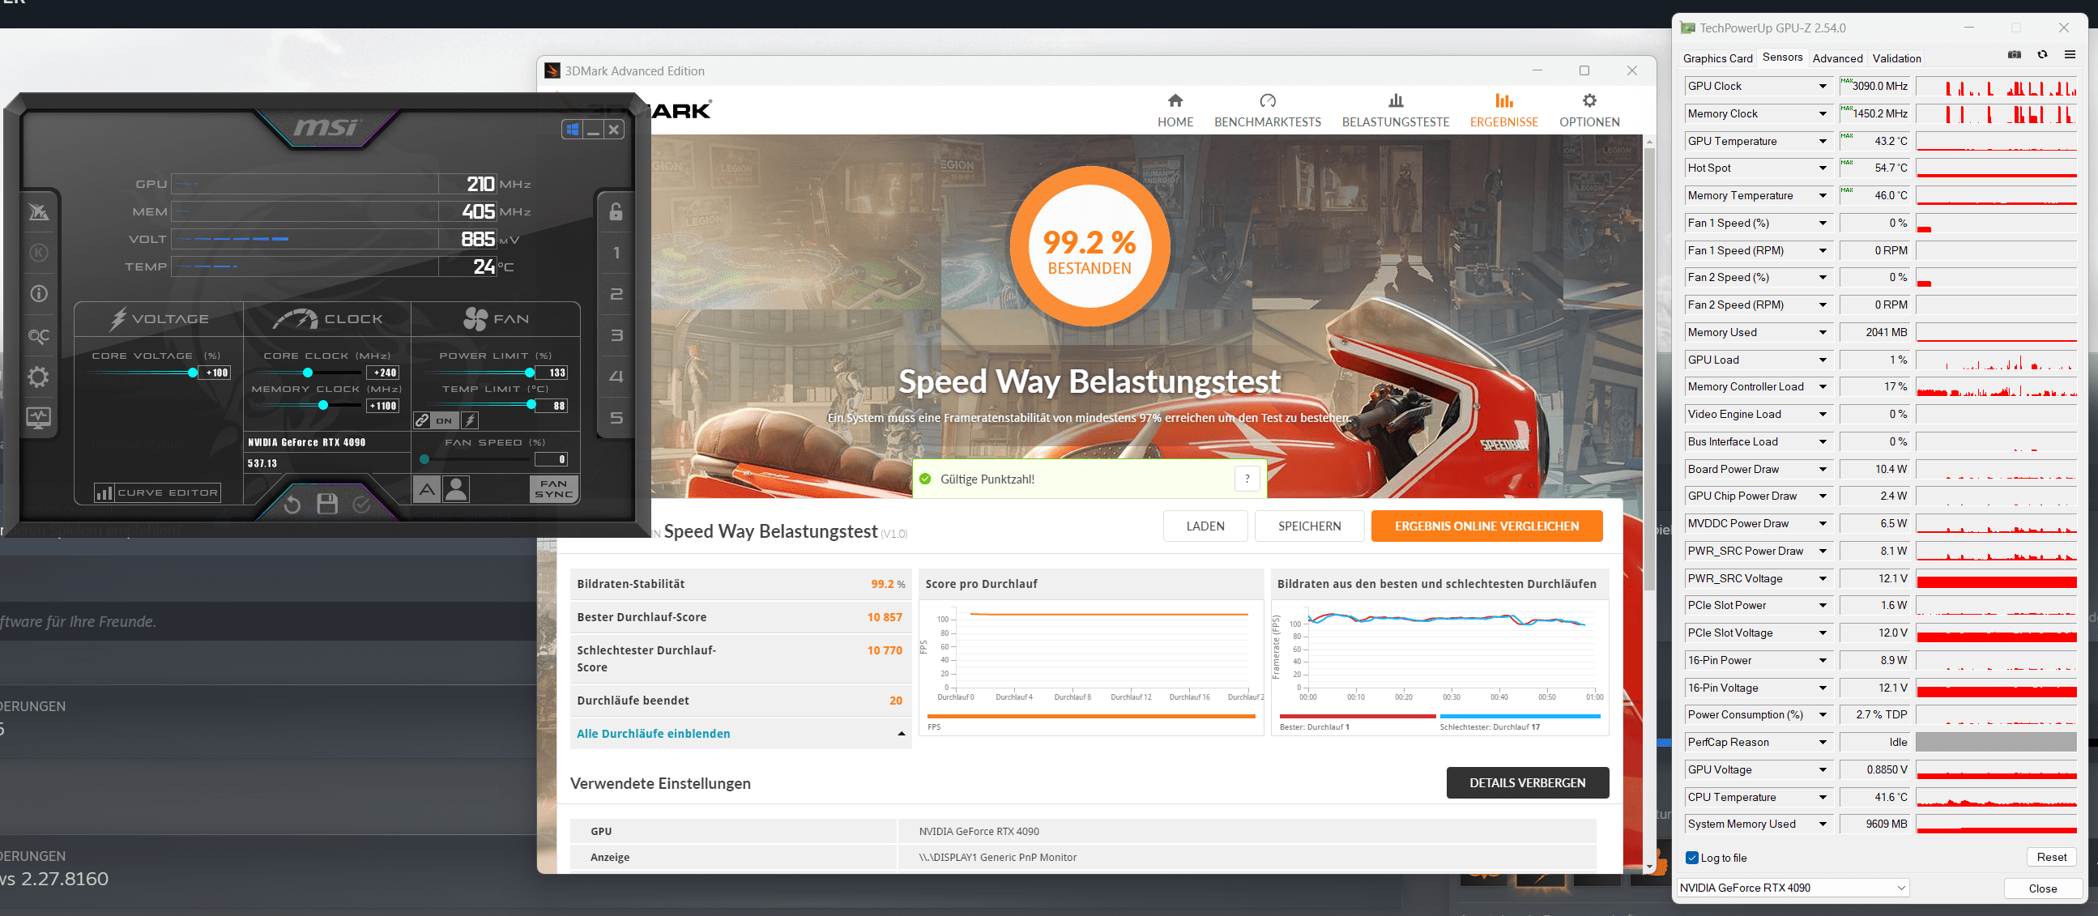2098x916 pixels.
Task: Click the K button in Afterburner sidebar
Action: pyautogui.click(x=38, y=253)
